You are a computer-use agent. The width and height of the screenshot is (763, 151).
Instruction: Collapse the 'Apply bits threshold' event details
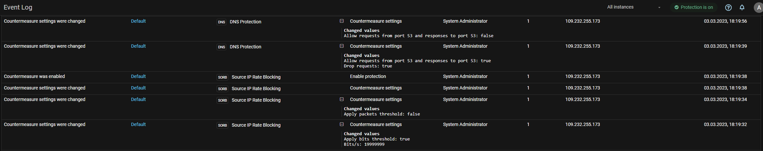point(342,124)
